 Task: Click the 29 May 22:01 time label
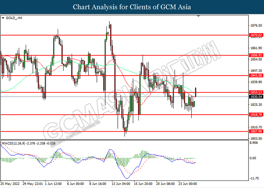point(33,184)
